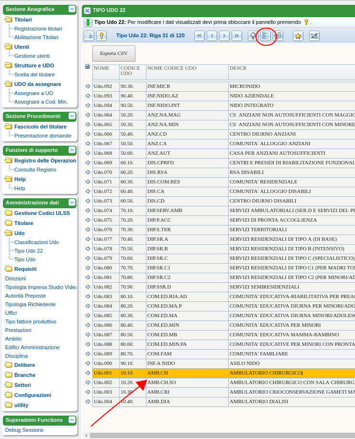Select row arrow for Udo.002
Image resolution: width=355 pixels, height=439 pixels.
pos(88,383)
